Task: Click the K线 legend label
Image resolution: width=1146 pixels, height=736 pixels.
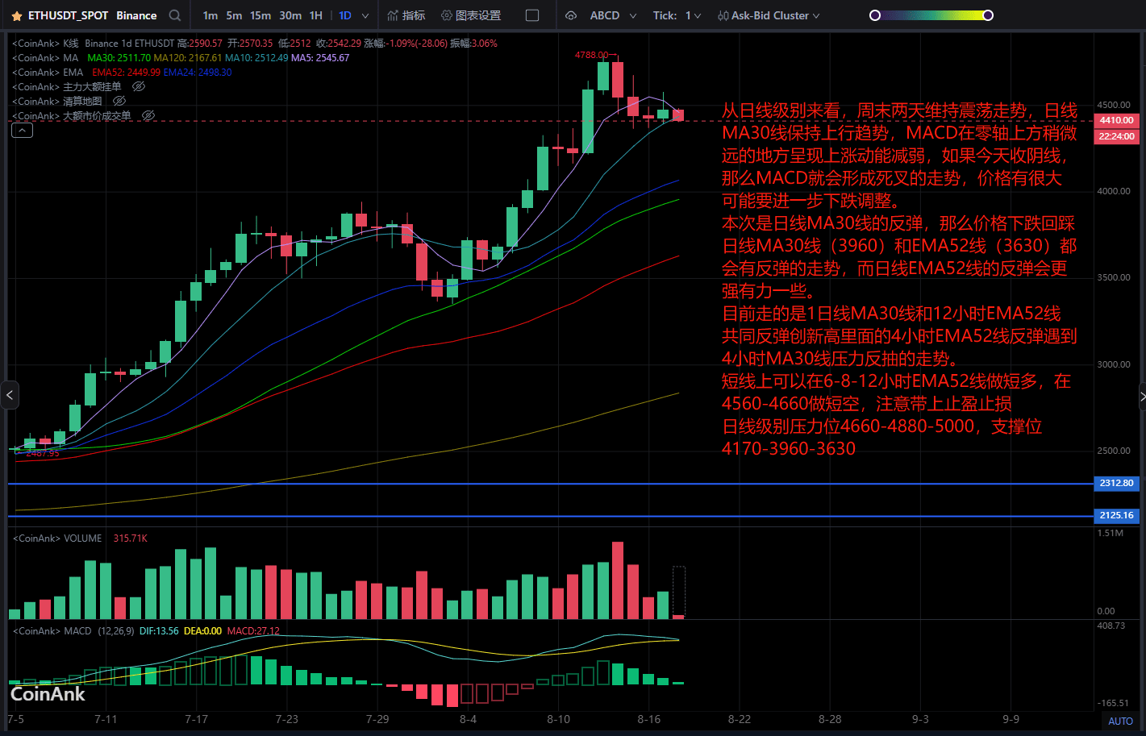Action: pyautogui.click(x=71, y=44)
